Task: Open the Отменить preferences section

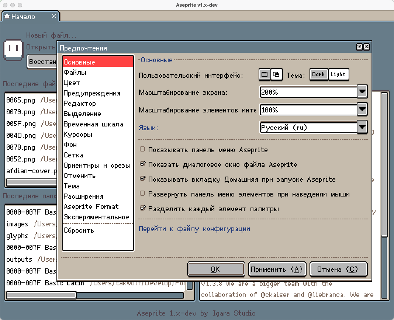Action: point(98,175)
